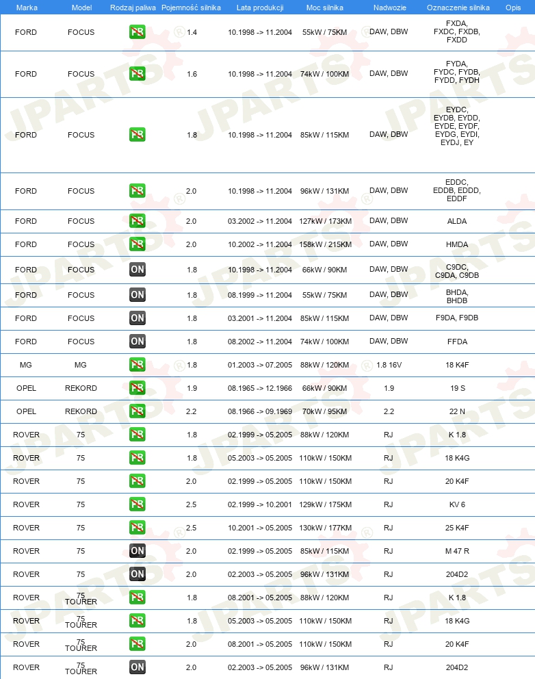Click the petrol icon for Focus 1.6 74kW
535x679 pixels.
coord(138,74)
